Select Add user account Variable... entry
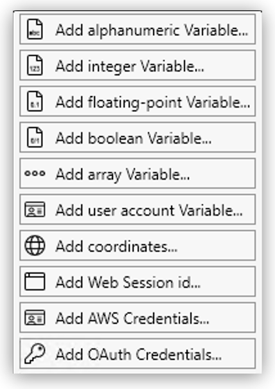 click(x=137, y=209)
